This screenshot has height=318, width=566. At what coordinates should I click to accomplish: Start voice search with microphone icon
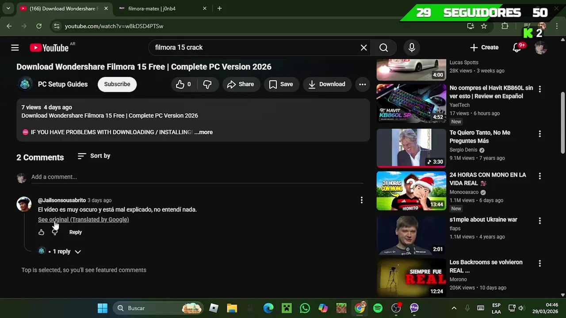[x=412, y=48]
